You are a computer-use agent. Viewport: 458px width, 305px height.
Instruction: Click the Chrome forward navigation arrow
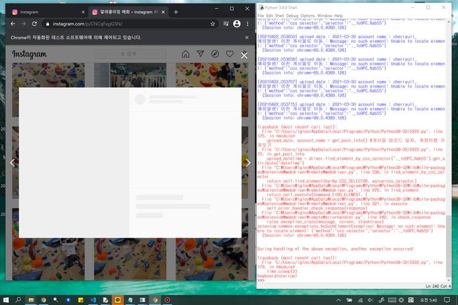24,24
